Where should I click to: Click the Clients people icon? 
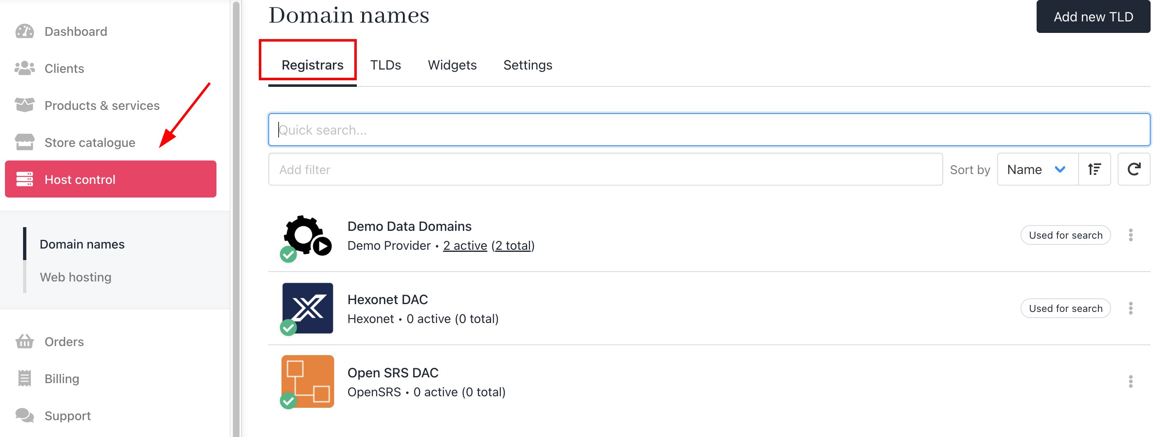[25, 68]
